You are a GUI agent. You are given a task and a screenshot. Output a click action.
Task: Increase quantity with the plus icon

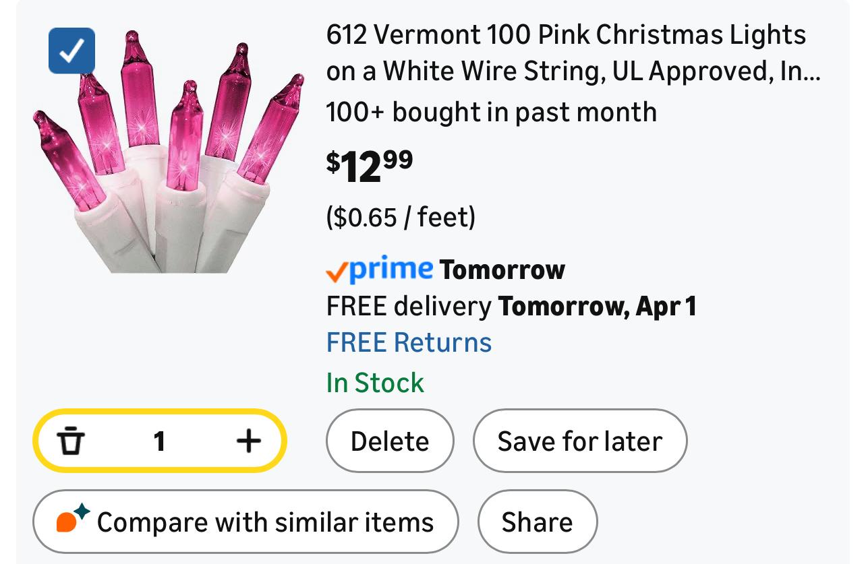point(248,441)
